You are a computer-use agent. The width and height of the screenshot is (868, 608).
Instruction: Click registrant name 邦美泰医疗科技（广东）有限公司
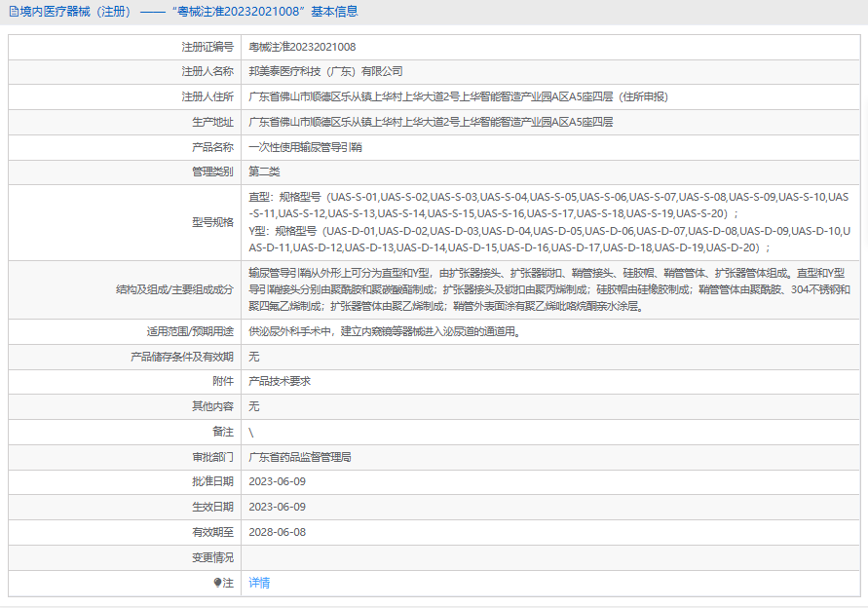(x=325, y=71)
